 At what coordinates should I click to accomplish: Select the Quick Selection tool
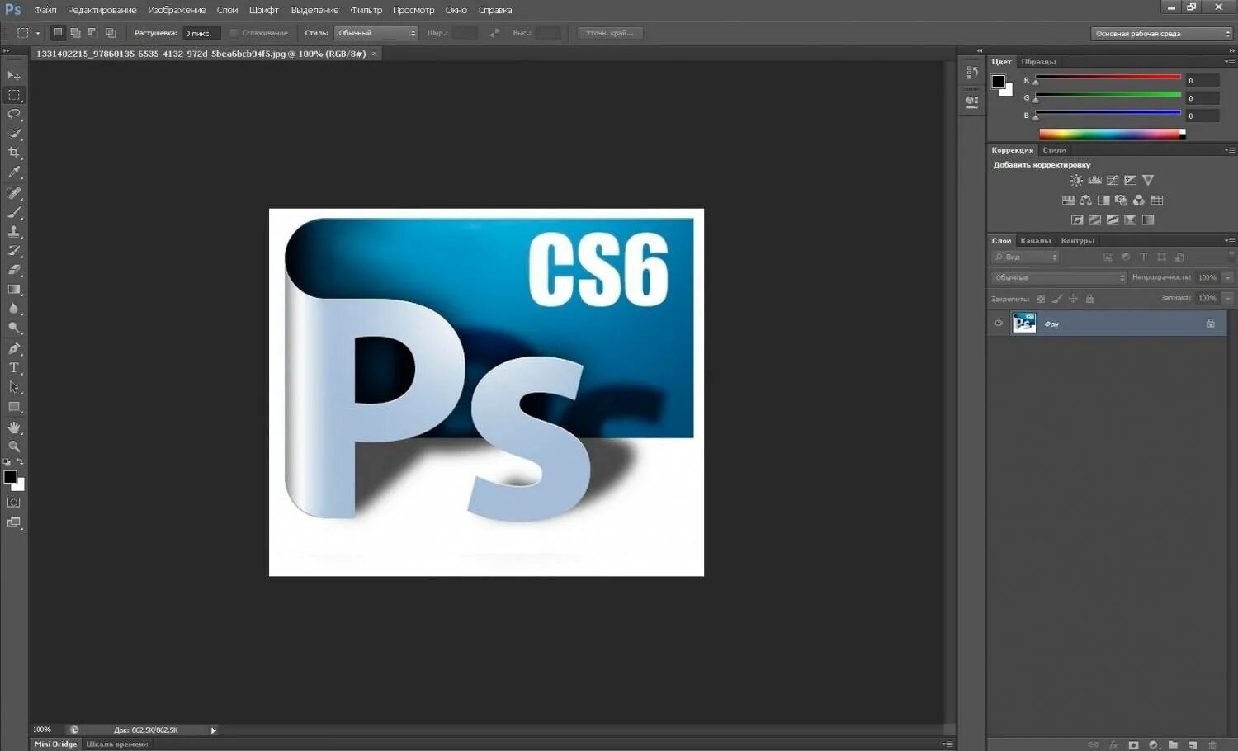coord(14,134)
